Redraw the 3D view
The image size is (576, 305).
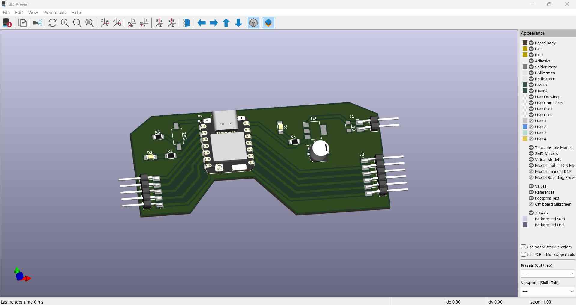53,23
